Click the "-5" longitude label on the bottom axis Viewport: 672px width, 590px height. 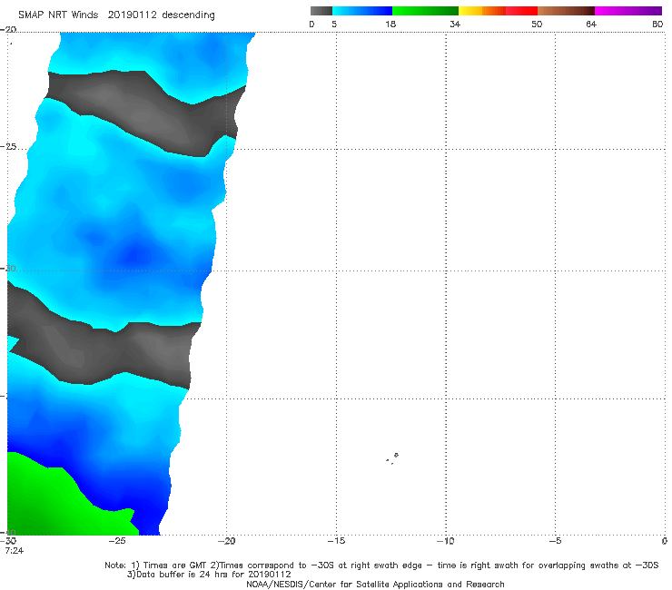[556, 541]
